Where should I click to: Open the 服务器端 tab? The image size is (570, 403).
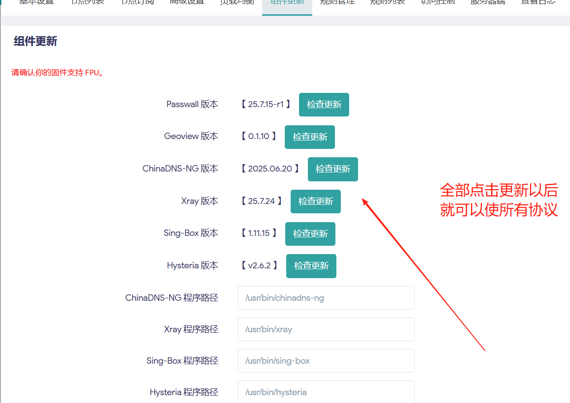[488, 3]
